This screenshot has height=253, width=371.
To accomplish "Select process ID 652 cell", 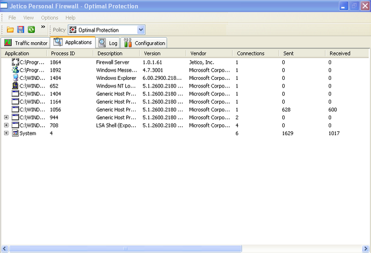I will pyautogui.click(x=54, y=86).
